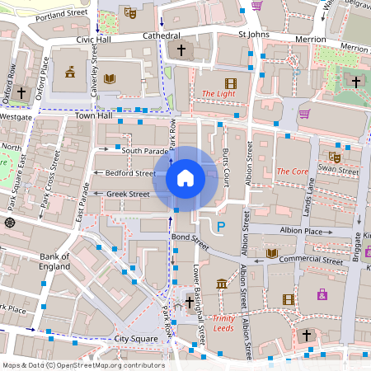Click the blue parking P icon
Image resolution: width=371 pixels, height=371 pixels.
221,228
